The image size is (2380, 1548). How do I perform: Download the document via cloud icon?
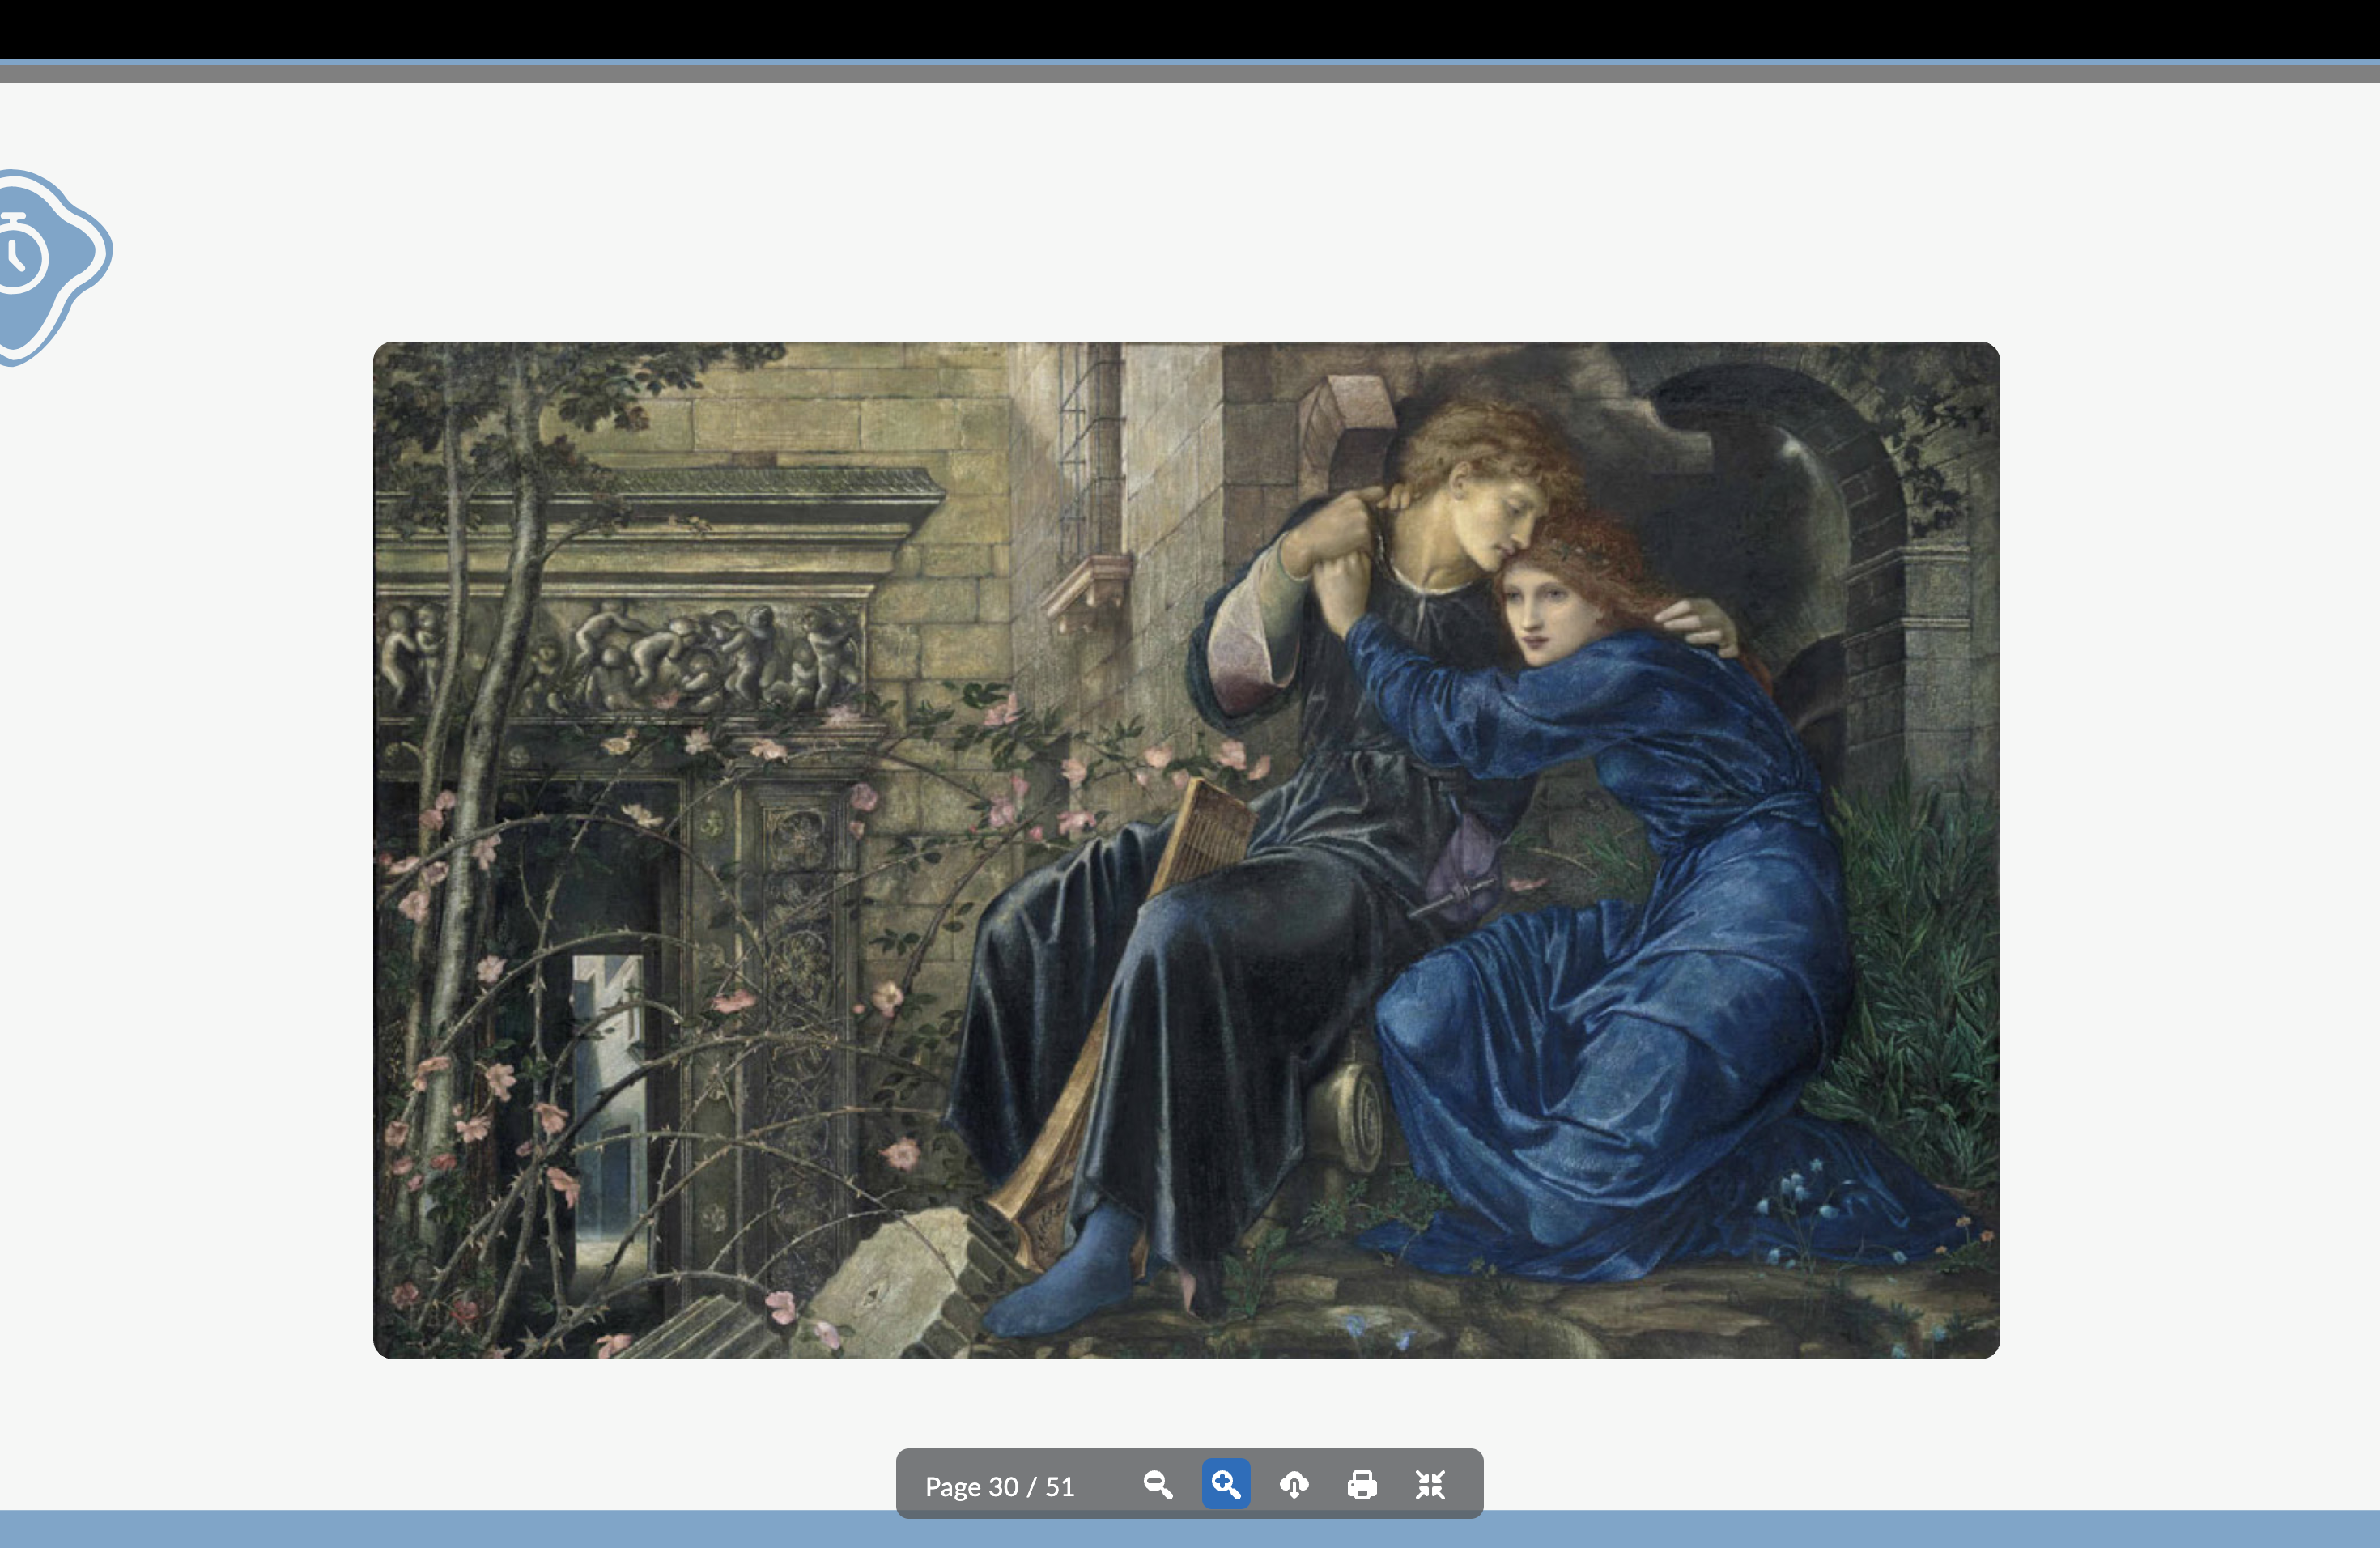[1294, 1485]
